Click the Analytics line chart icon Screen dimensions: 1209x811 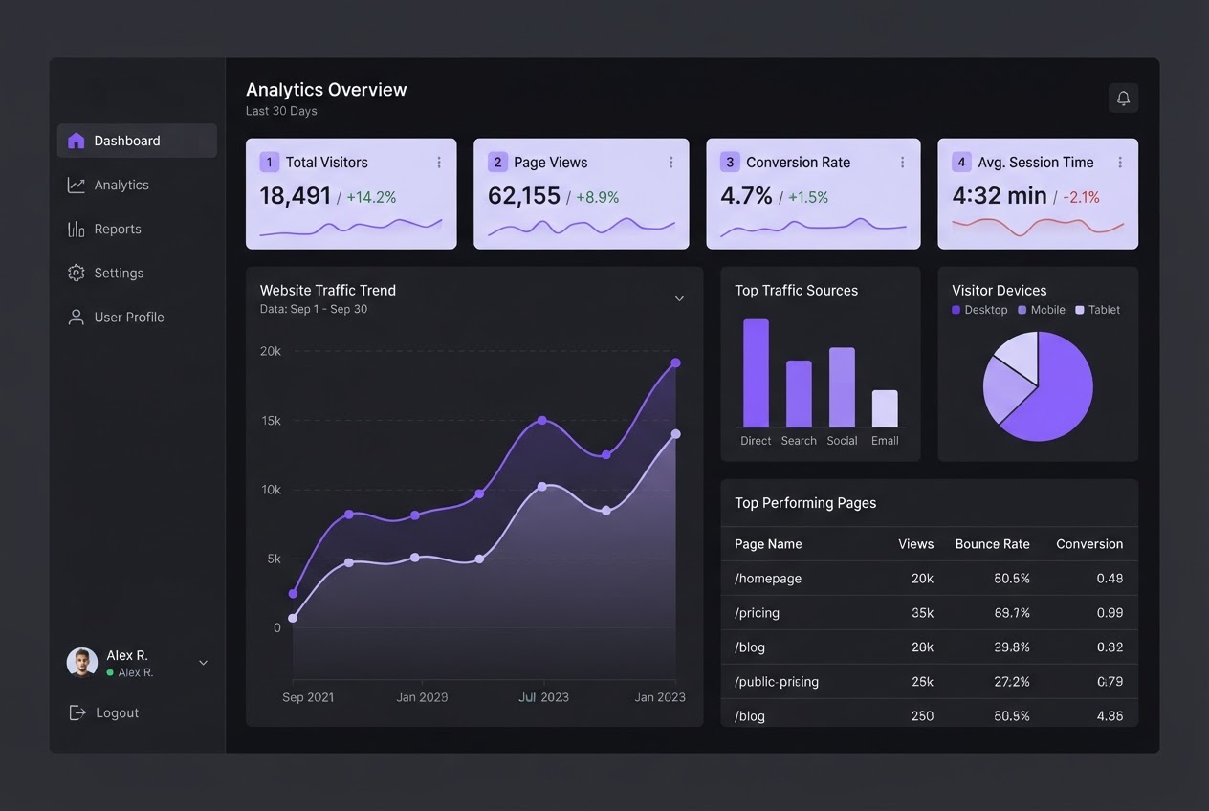(77, 185)
